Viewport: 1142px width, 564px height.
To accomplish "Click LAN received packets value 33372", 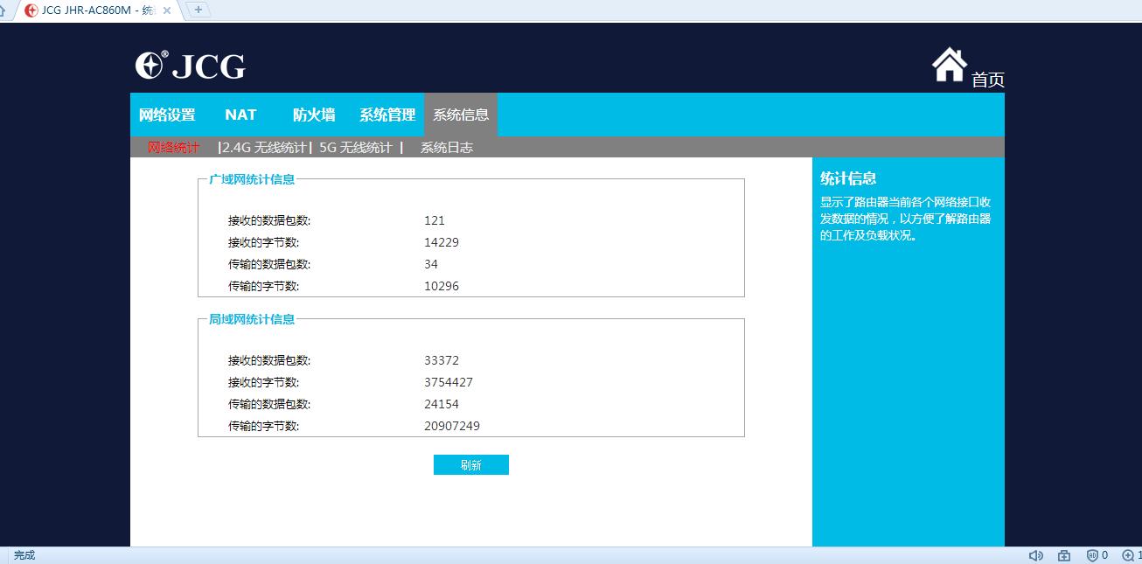I will (442, 360).
